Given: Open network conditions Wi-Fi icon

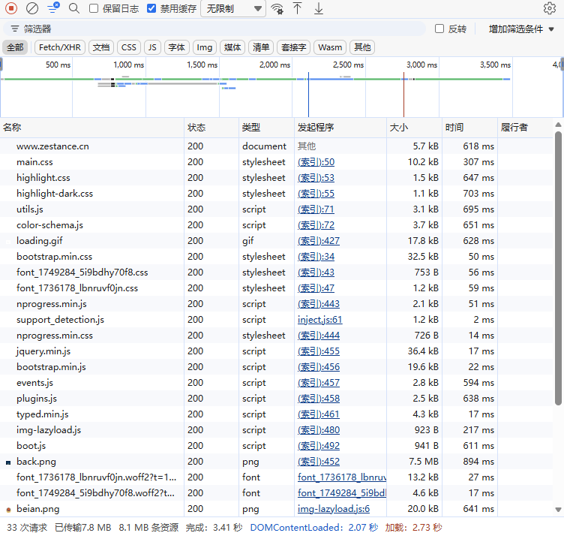Looking at the screenshot, I should tap(277, 9).
